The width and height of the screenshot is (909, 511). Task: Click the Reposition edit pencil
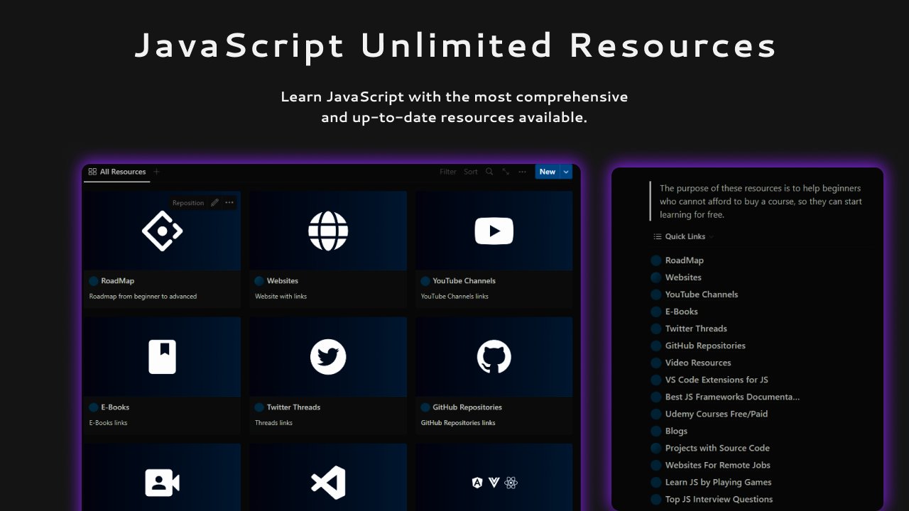215,202
